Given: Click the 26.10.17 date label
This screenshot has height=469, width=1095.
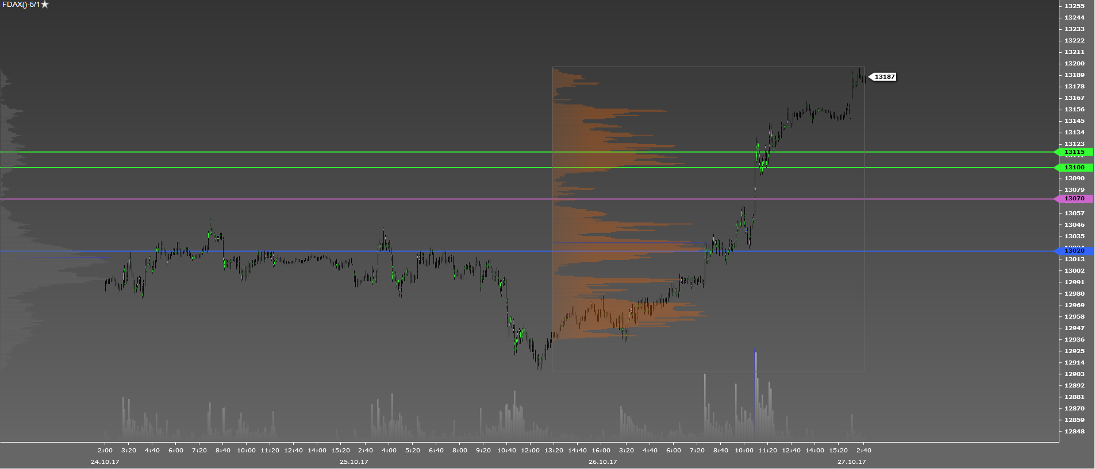Looking at the screenshot, I should [602, 462].
